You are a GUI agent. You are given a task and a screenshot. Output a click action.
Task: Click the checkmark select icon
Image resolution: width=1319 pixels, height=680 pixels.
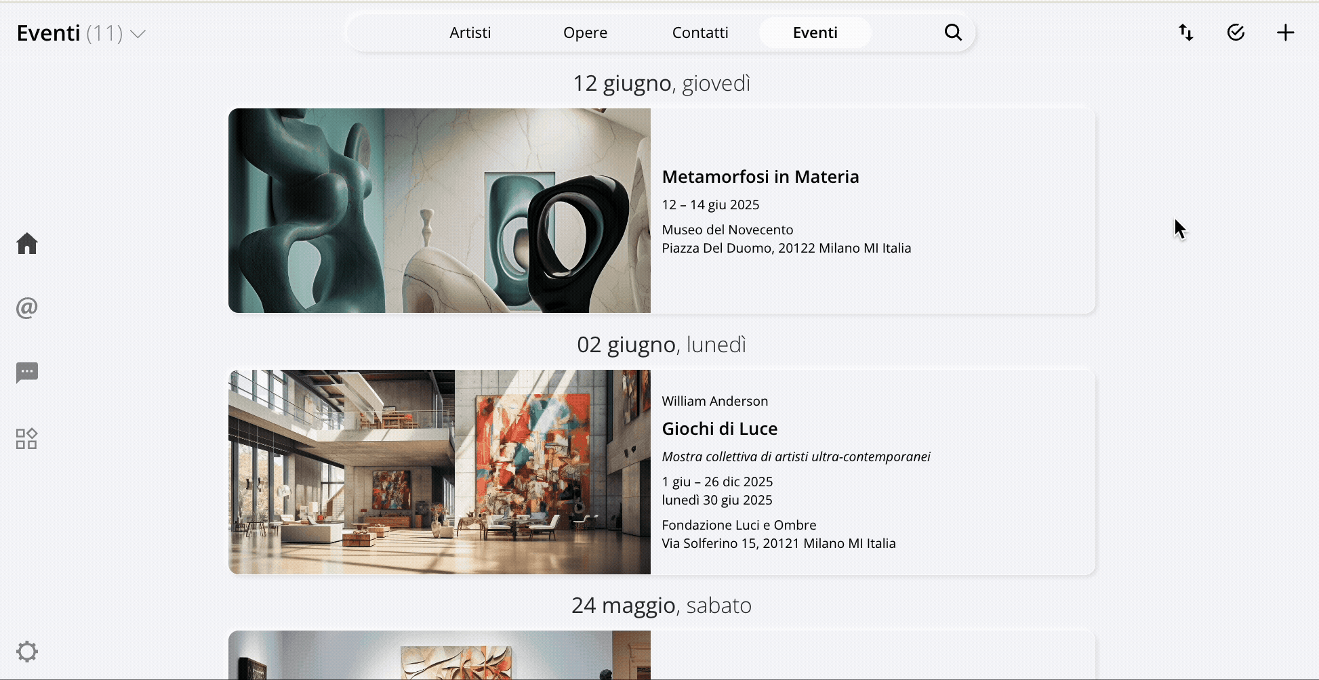click(1236, 33)
